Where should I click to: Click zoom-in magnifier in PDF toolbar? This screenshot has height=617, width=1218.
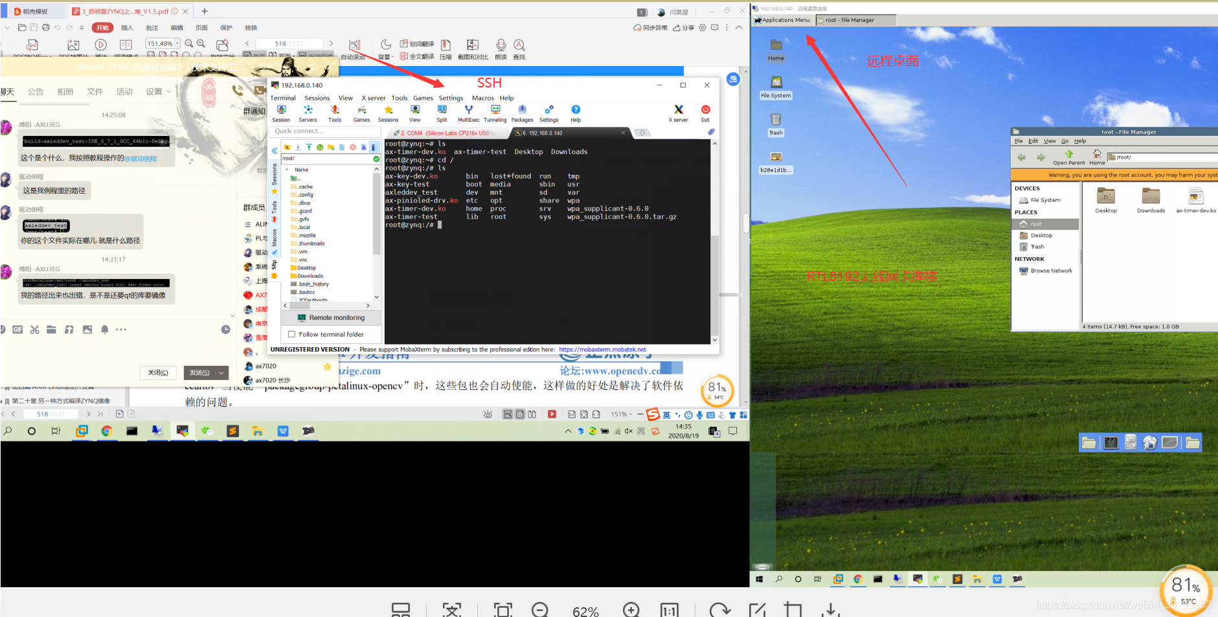(x=201, y=43)
